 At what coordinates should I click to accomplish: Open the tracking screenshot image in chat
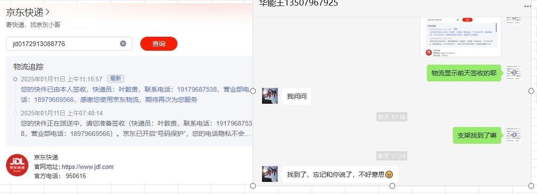461,37
